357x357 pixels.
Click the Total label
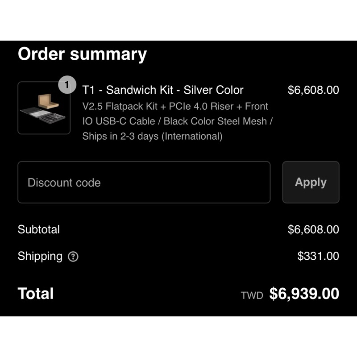pos(36,294)
